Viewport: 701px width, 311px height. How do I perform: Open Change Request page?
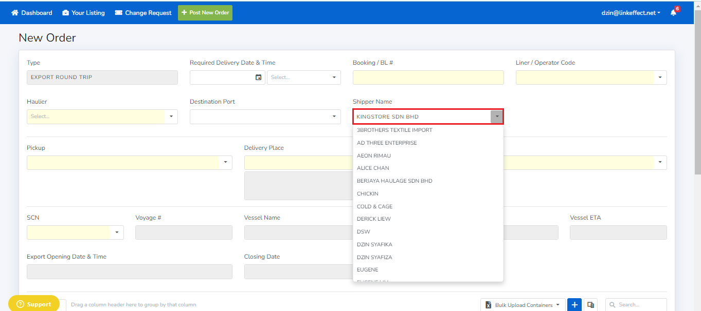pyautogui.click(x=143, y=13)
